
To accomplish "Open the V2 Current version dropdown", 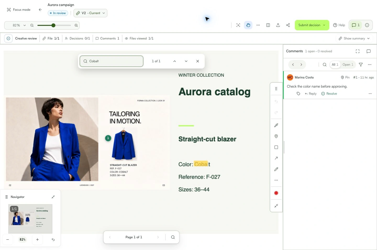I will (x=91, y=13).
